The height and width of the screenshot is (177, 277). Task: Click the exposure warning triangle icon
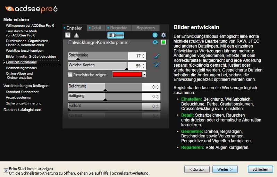pyautogui.click(x=76, y=35)
